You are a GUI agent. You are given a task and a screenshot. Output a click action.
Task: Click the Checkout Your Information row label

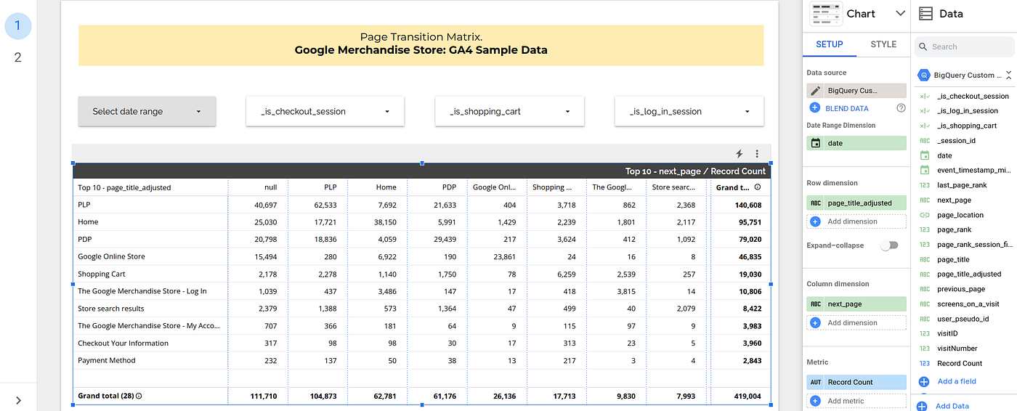click(123, 343)
